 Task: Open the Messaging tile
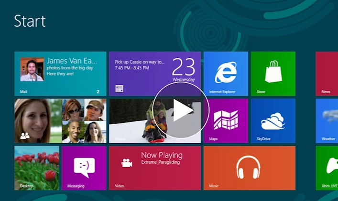click(x=84, y=168)
